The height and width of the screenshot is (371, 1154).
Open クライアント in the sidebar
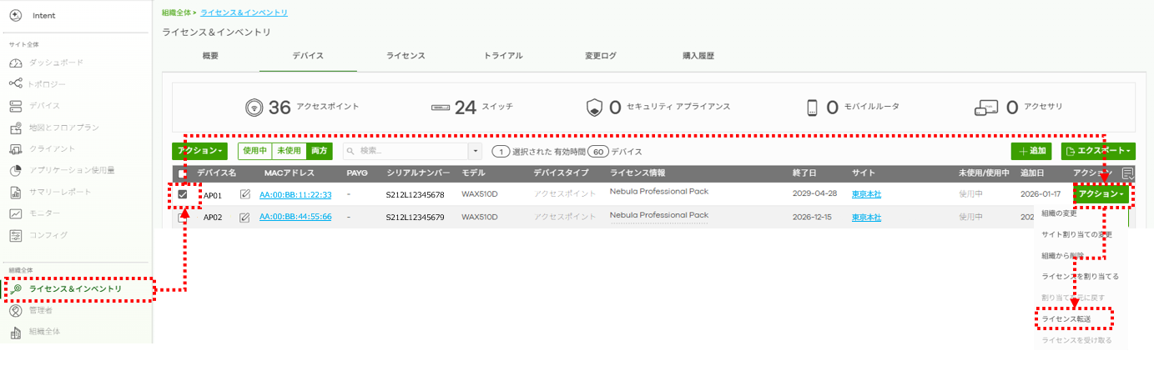[x=52, y=148]
